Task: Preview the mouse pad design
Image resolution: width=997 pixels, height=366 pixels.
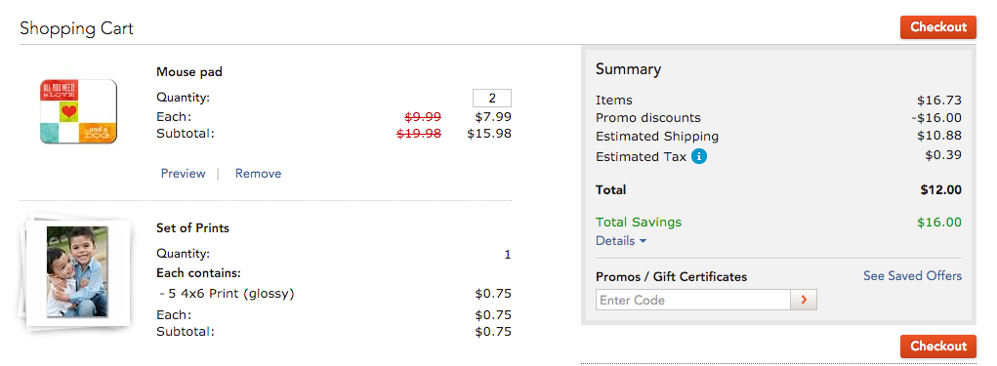Action: pyautogui.click(x=184, y=174)
